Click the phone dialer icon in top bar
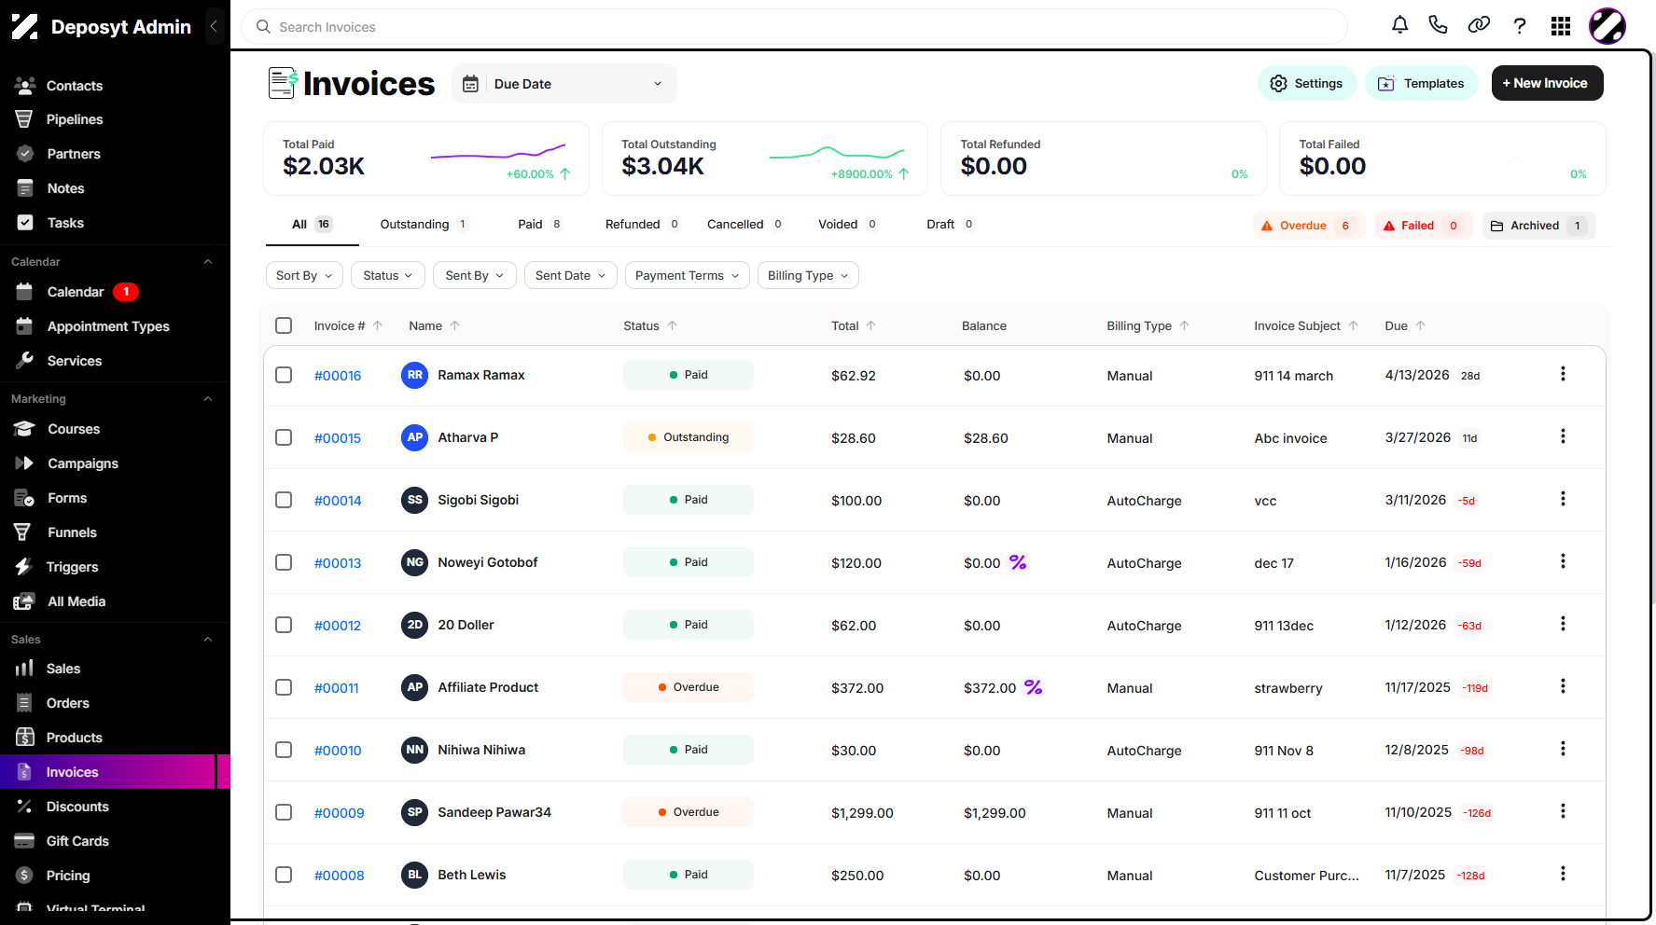The width and height of the screenshot is (1656, 925). [1438, 25]
